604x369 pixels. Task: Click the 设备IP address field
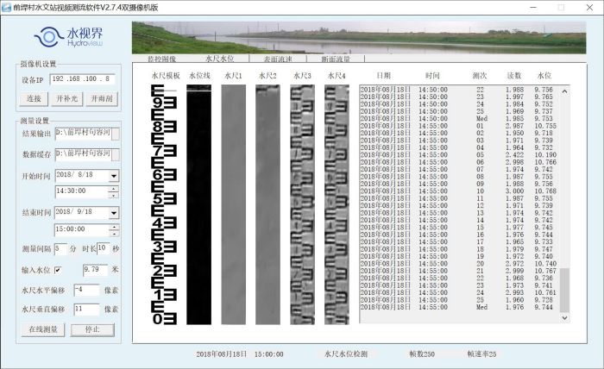pyautogui.click(x=82, y=79)
